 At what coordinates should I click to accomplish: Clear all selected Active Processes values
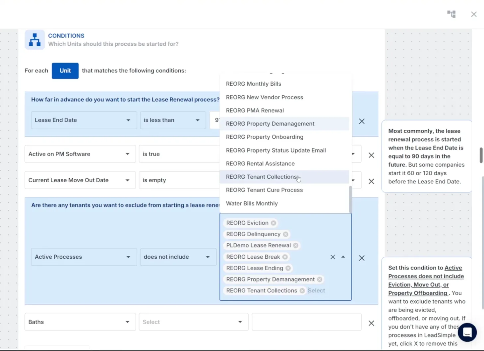[333, 257]
